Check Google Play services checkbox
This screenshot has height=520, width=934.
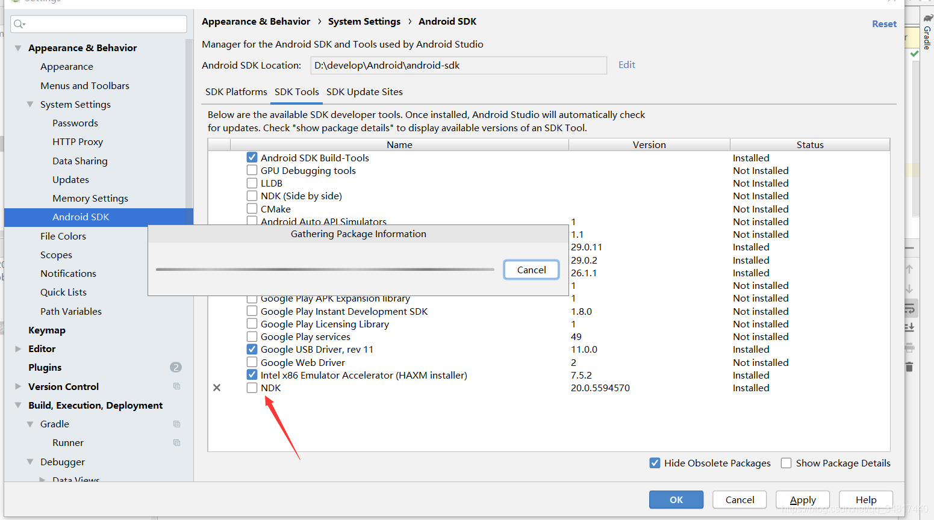click(252, 336)
